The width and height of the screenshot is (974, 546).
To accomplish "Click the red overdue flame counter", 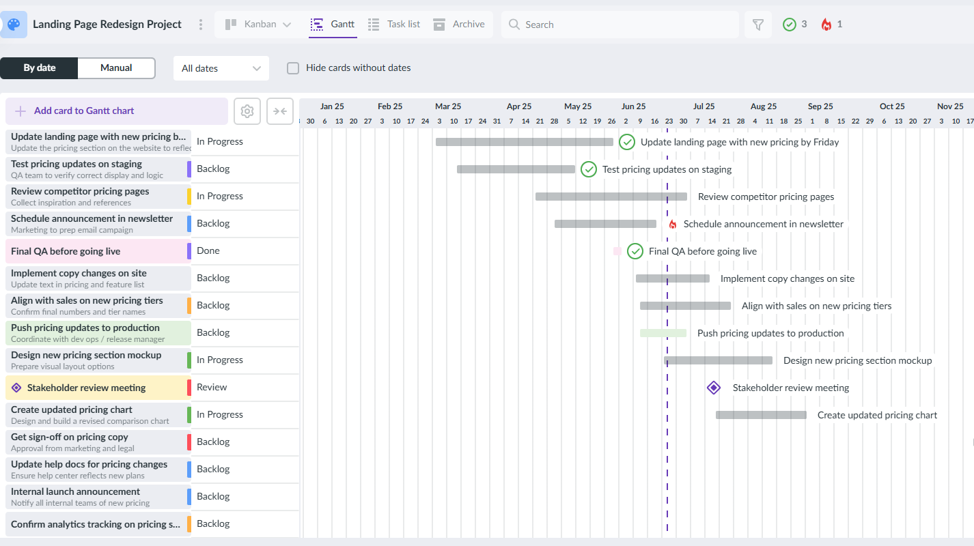I will point(832,25).
